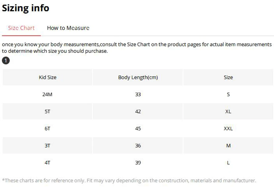Screen dimensions: 274x190
Task: Click body length value 42
Action: coord(138,111)
